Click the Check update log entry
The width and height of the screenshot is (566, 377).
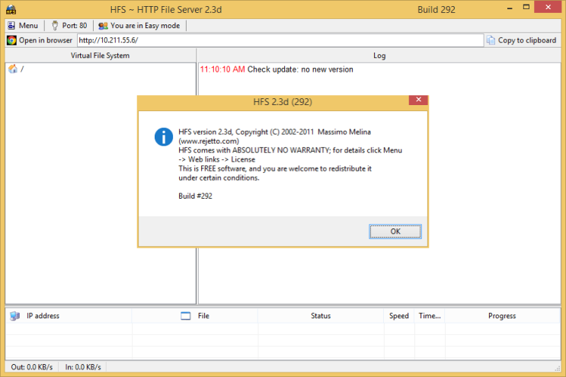point(277,69)
